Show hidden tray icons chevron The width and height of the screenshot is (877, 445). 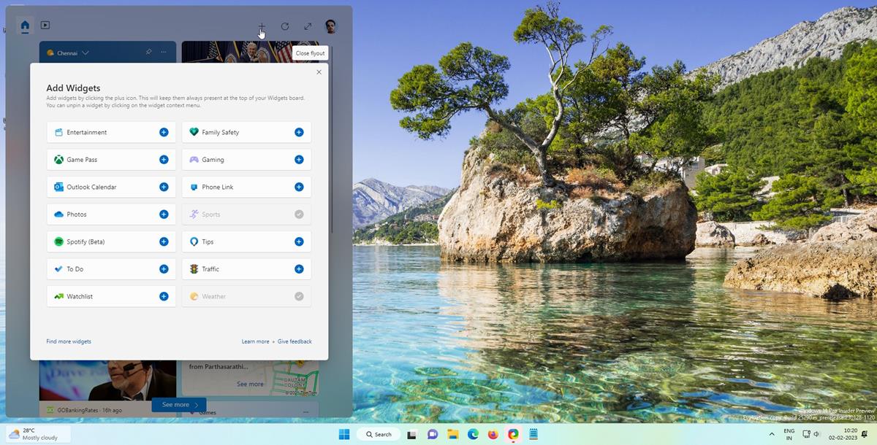pyautogui.click(x=772, y=434)
